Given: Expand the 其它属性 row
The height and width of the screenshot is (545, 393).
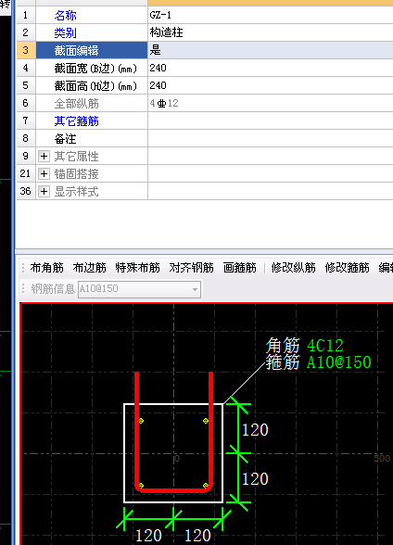Looking at the screenshot, I should 44,156.
